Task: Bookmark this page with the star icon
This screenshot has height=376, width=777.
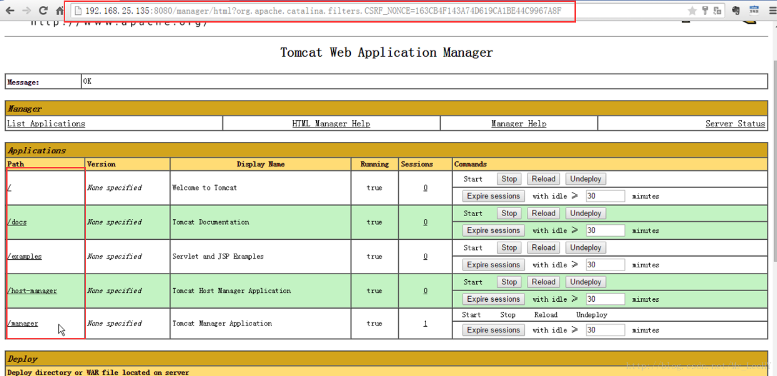Action: (692, 11)
